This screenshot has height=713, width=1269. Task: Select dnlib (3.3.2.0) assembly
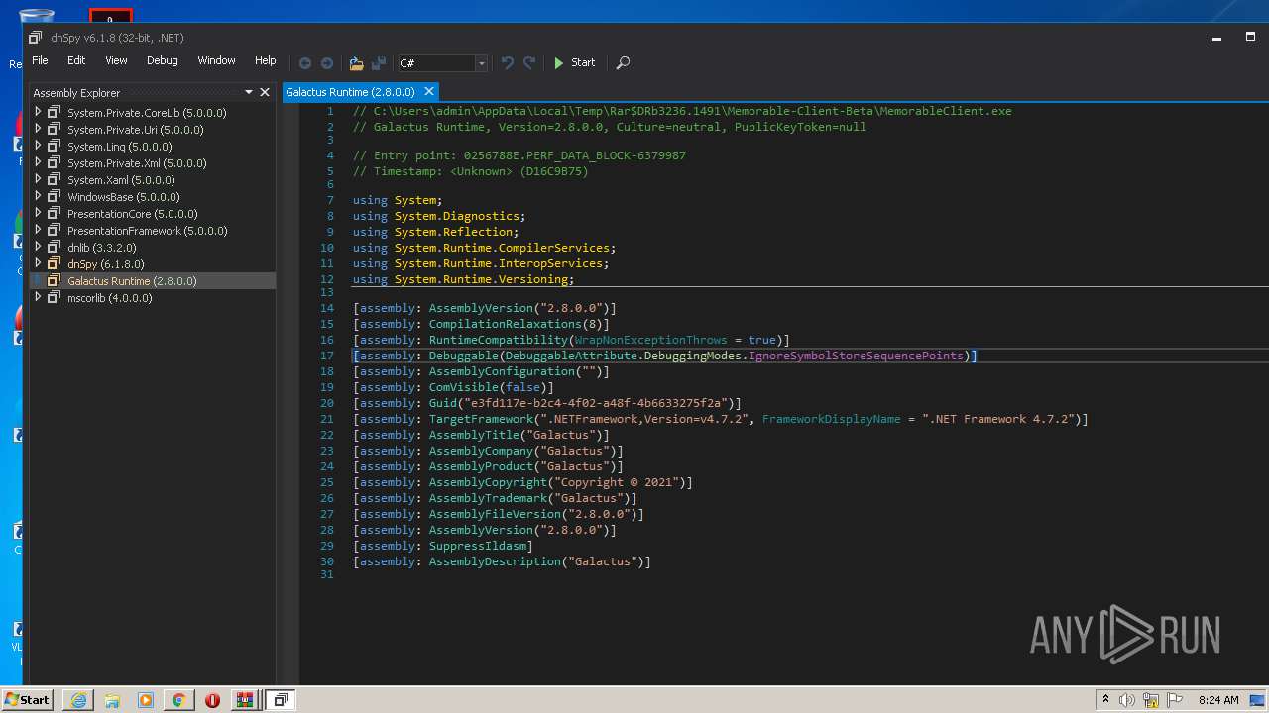[x=102, y=248]
